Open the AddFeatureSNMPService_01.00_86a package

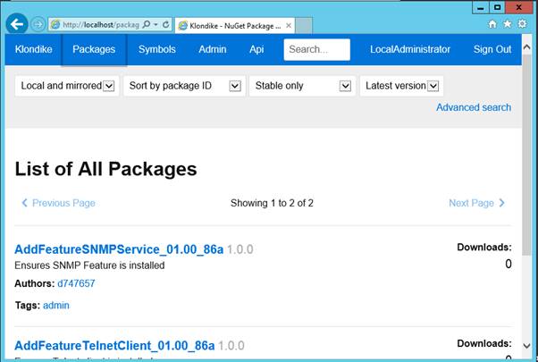119,249
